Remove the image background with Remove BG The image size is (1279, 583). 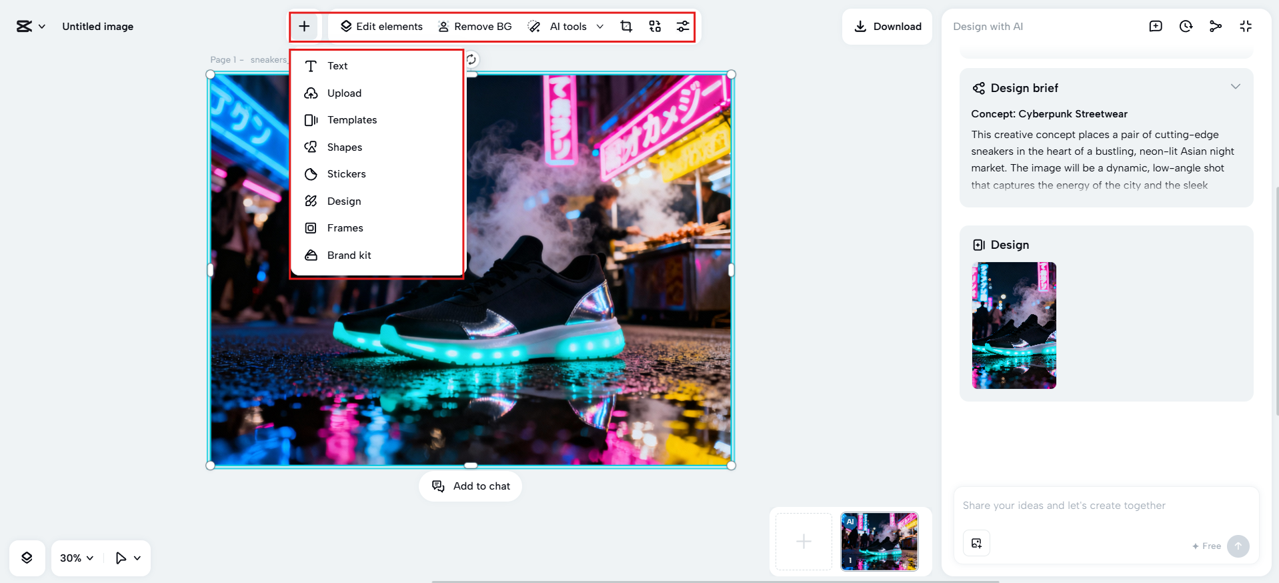(x=475, y=27)
